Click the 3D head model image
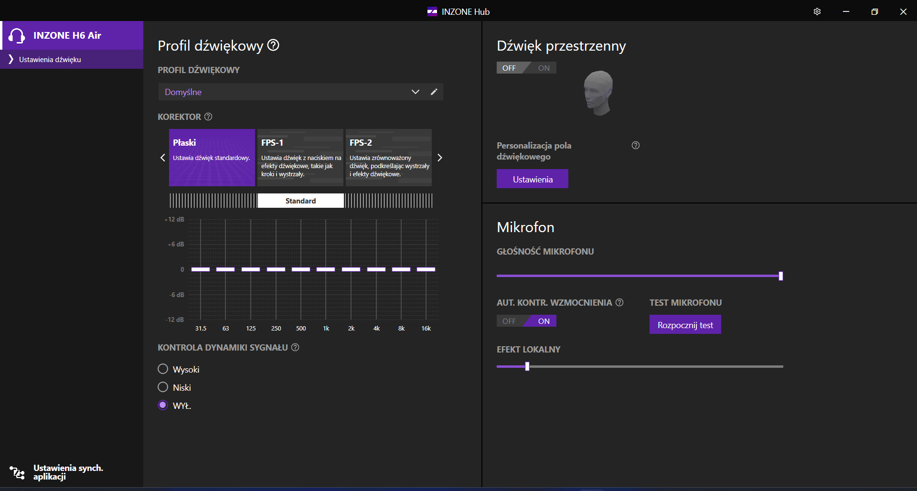 pyautogui.click(x=598, y=93)
